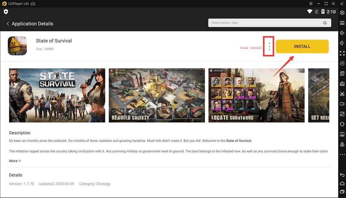Click the shake/rotate device icon
The image size is (346, 198).
pos(342,124)
